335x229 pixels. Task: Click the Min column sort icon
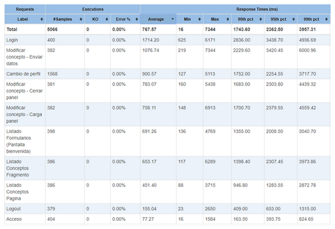coord(200,19)
